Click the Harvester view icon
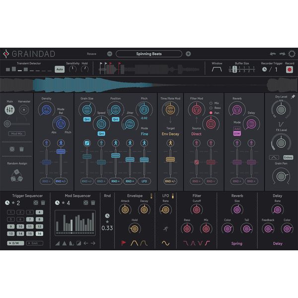 tap(24, 110)
